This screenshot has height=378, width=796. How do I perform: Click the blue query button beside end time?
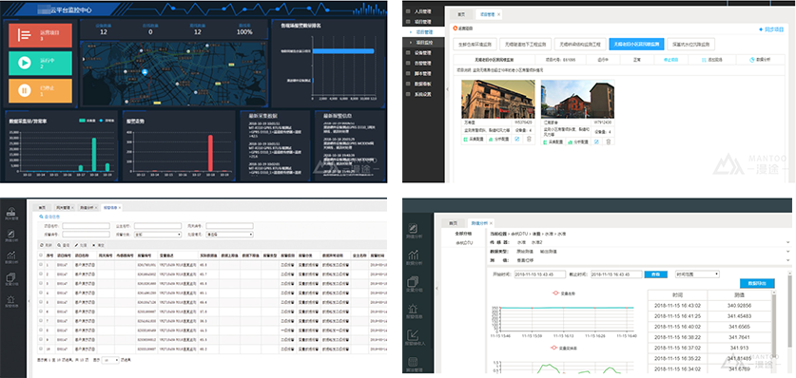point(655,274)
